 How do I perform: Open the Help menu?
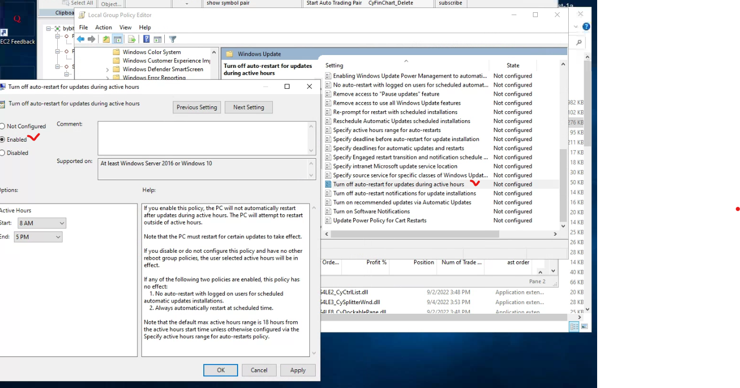(x=145, y=27)
